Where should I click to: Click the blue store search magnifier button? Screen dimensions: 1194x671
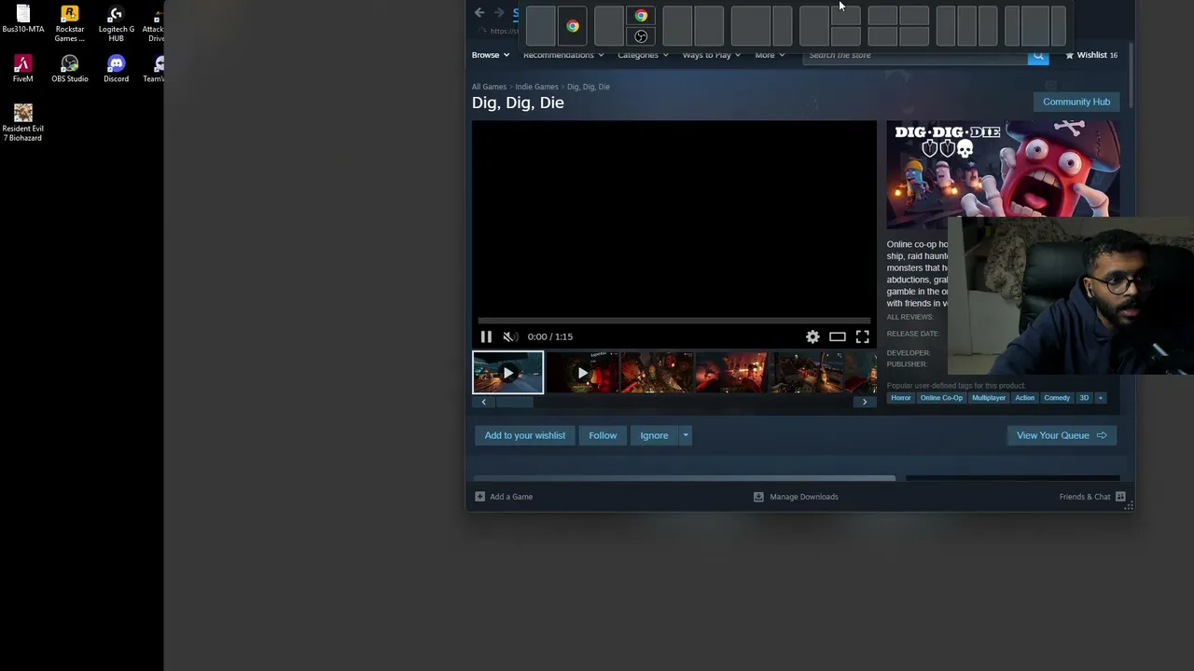(1037, 56)
